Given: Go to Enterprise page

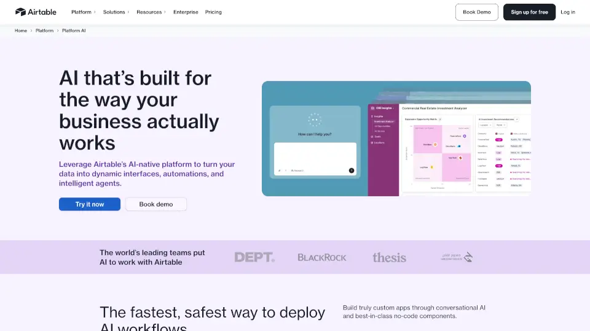Looking at the screenshot, I should click(x=186, y=12).
